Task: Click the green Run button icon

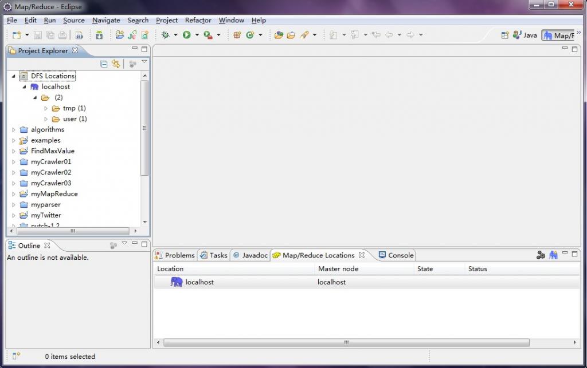Action: [x=186, y=35]
